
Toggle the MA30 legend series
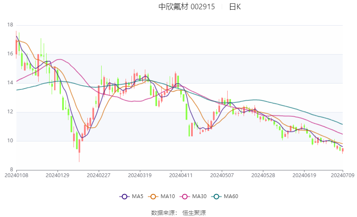click(x=193, y=196)
